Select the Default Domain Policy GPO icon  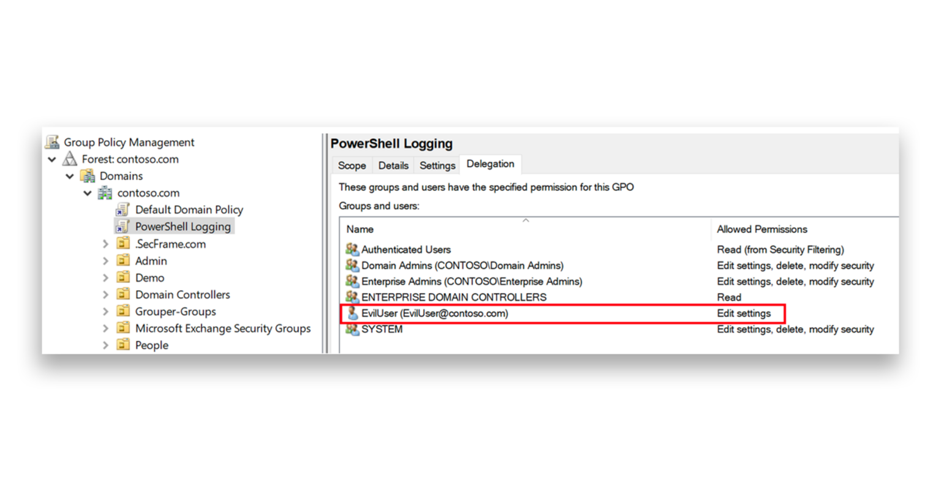123,209
